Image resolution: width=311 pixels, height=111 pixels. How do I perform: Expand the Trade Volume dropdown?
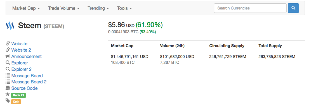coord(64,8)
